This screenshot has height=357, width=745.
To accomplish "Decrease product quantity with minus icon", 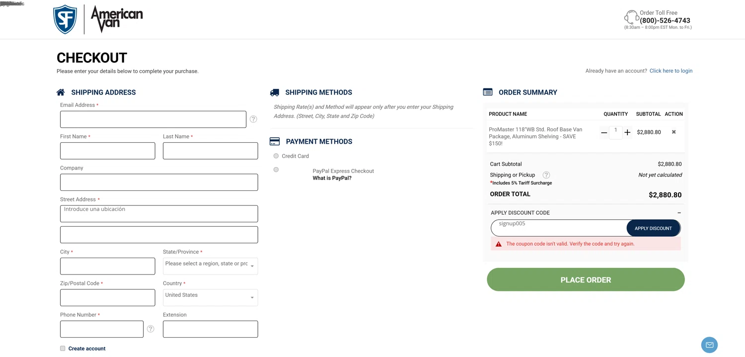I will (604, 132).
